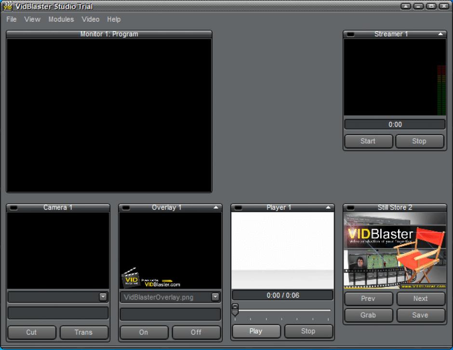Click Trans in Camera 1
Viewport: 453px width, 350px height.
point(84,332)
